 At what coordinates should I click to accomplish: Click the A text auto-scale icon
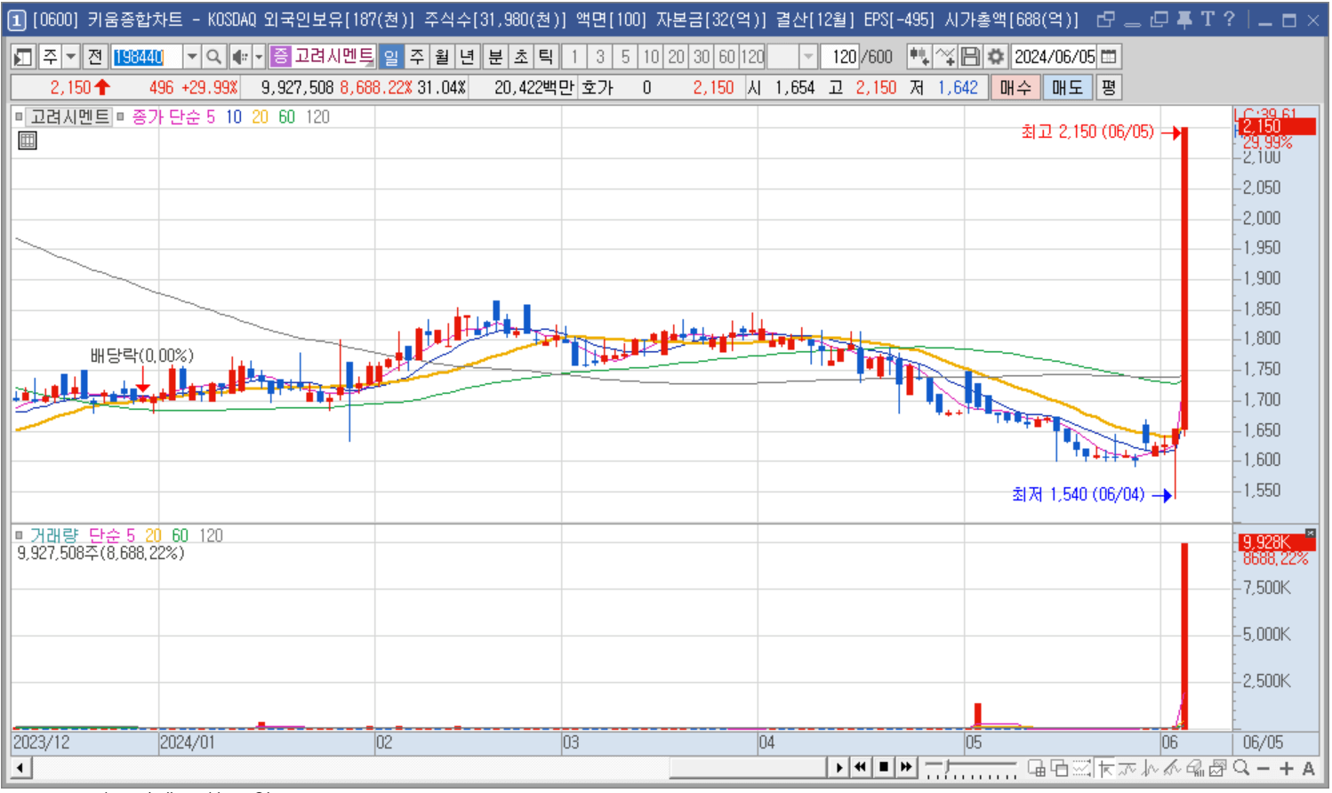1309,768
